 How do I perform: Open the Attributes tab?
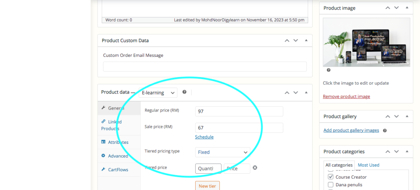click(118, 142)
